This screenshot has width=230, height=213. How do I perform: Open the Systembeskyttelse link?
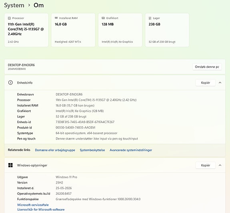click(92, 150)
